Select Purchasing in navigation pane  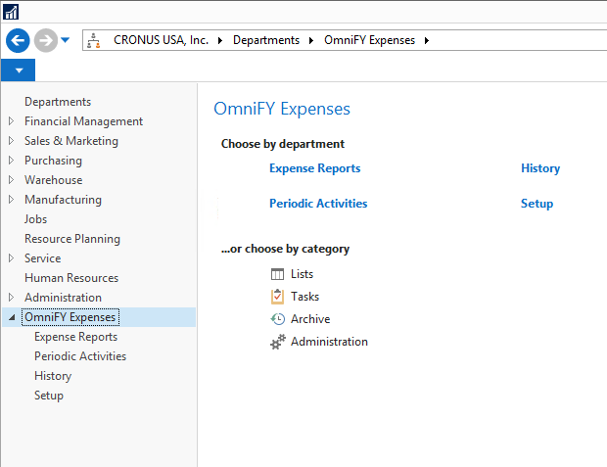coord(53,161)
